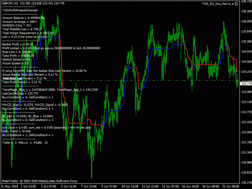Click the 132.770 price scale label
Viewport: 252px width, 189px height.
246,112
